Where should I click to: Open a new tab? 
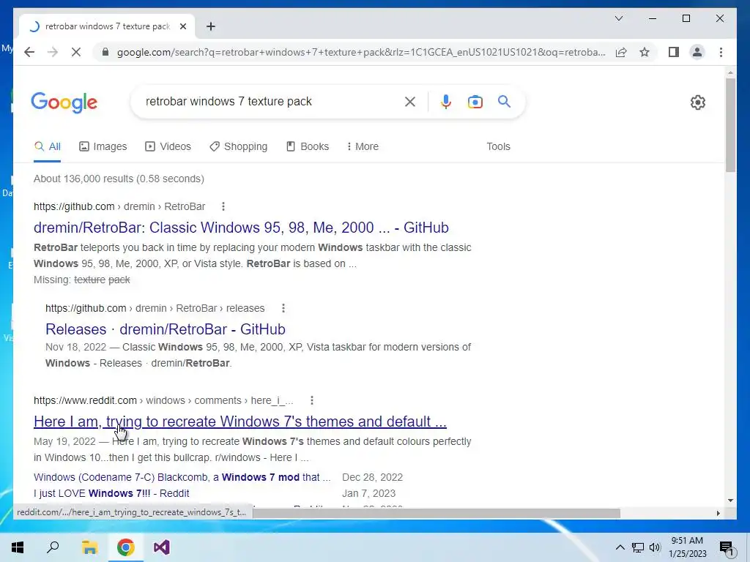pyautogui.click(x=210, y=26)
